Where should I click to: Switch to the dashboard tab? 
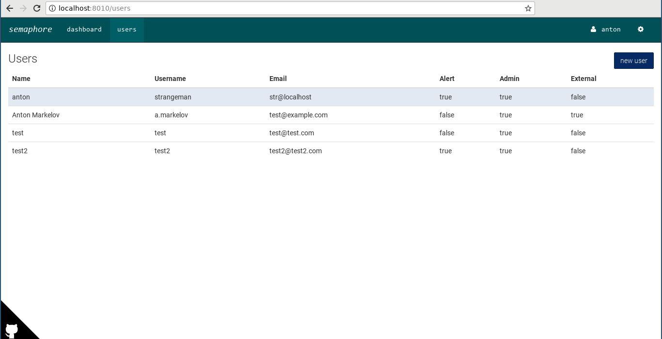[x=84, y=30]
